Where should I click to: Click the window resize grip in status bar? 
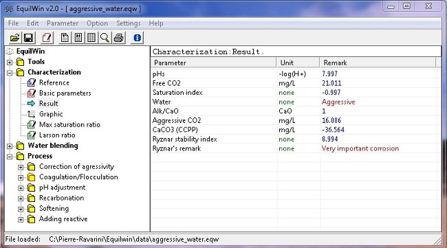pyautogui.click(x=437, y=241)
